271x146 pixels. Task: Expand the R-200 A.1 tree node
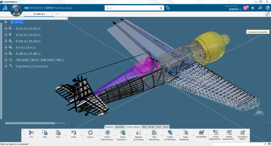pos(6,41)
